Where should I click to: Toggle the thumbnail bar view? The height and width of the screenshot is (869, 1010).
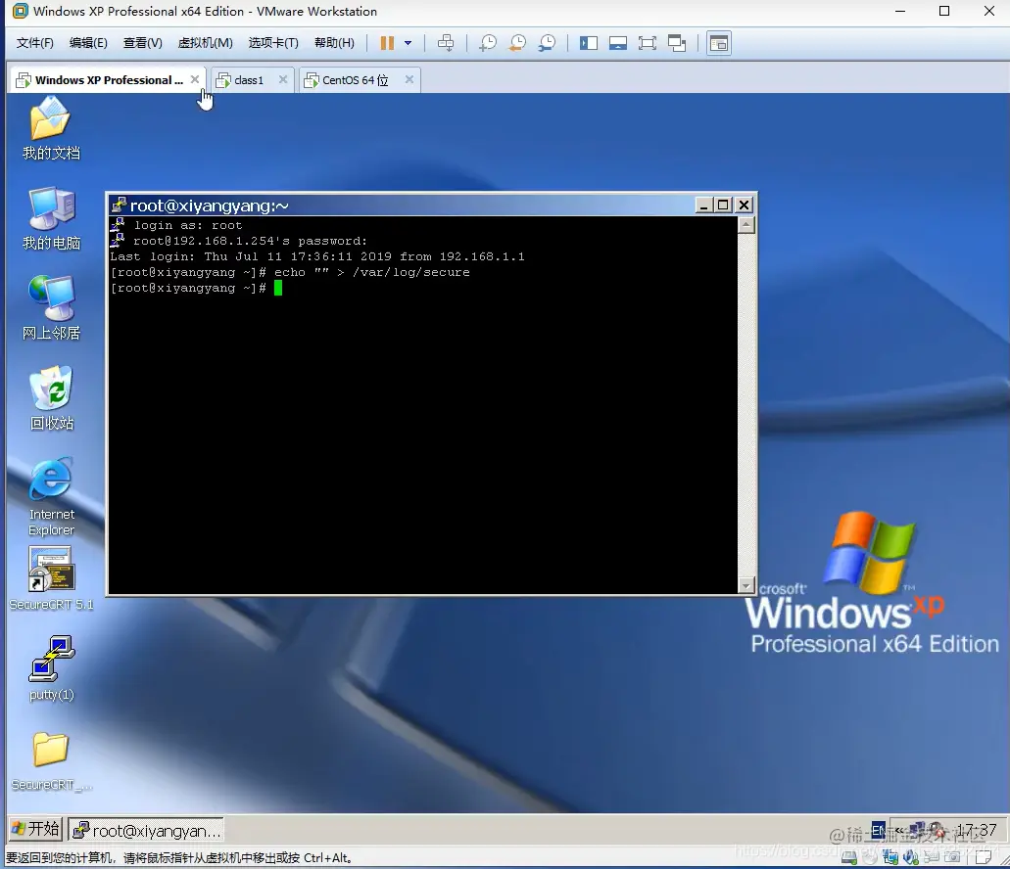click(618, 43)
